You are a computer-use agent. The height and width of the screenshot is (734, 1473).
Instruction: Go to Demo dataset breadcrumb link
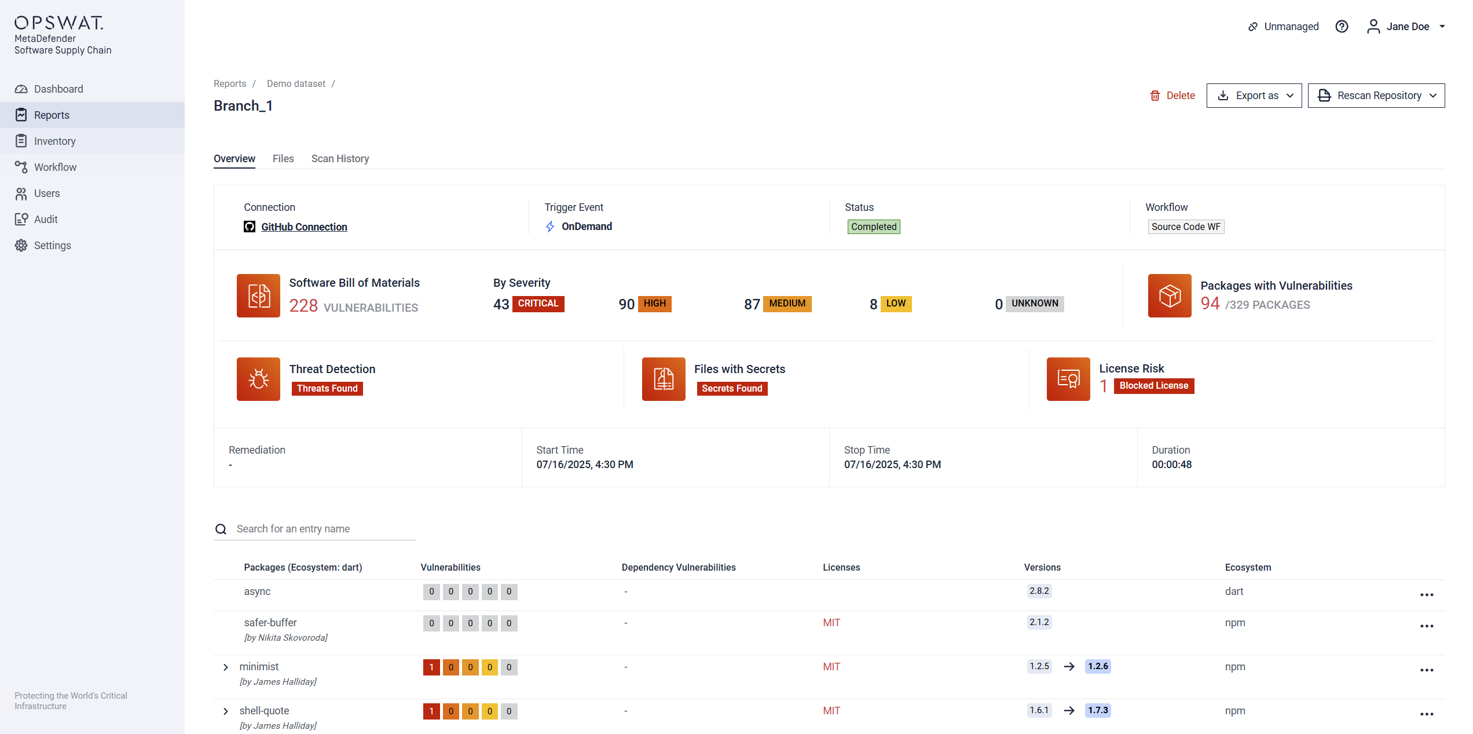pyautogui.click(x=296, y=84)
